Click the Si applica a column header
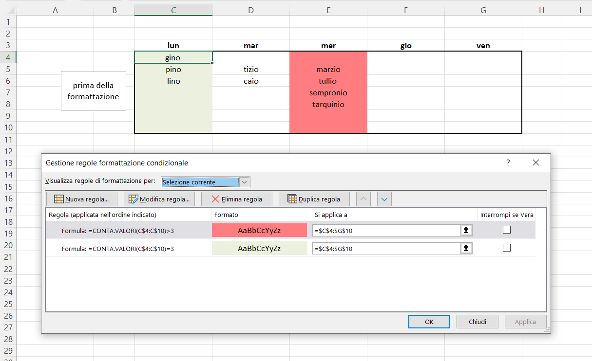Viewport: 592px width, 361px height. pyautogui.click(x=395, y=215)
